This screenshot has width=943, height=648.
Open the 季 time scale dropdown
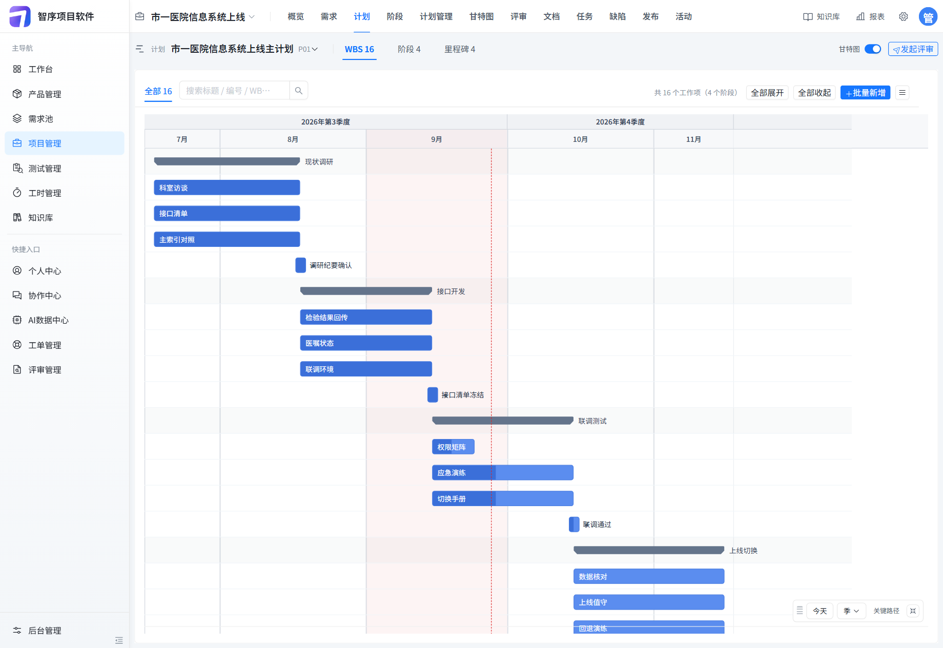851,611
